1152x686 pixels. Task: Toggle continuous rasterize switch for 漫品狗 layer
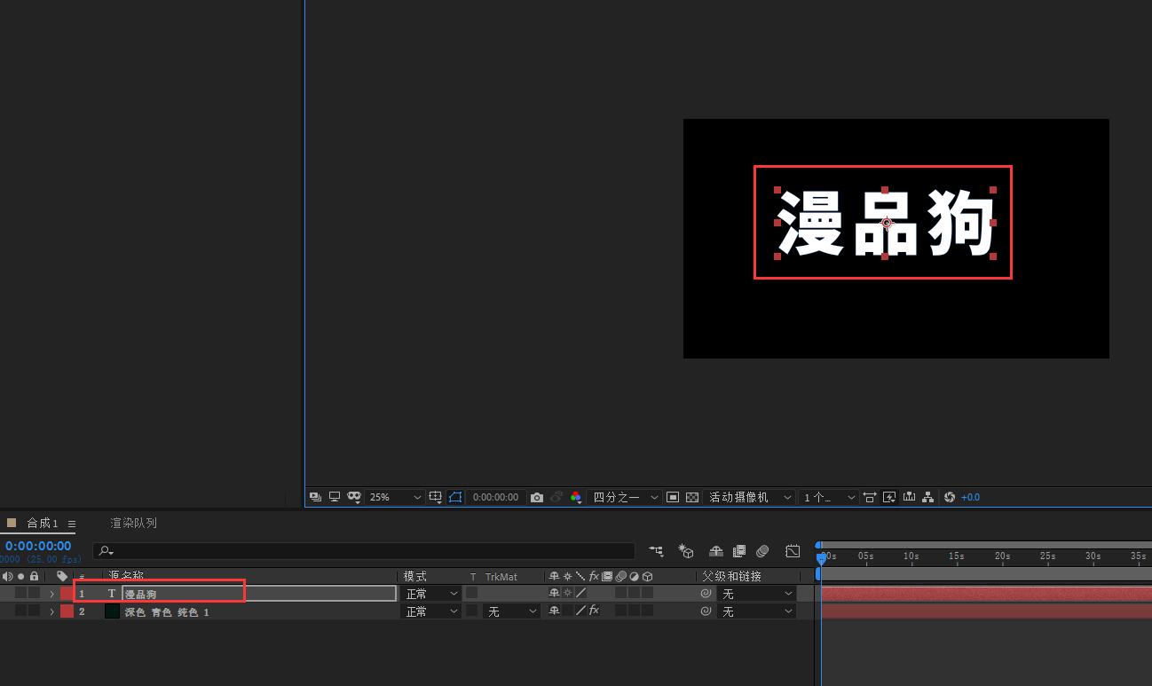pos(567,593)
